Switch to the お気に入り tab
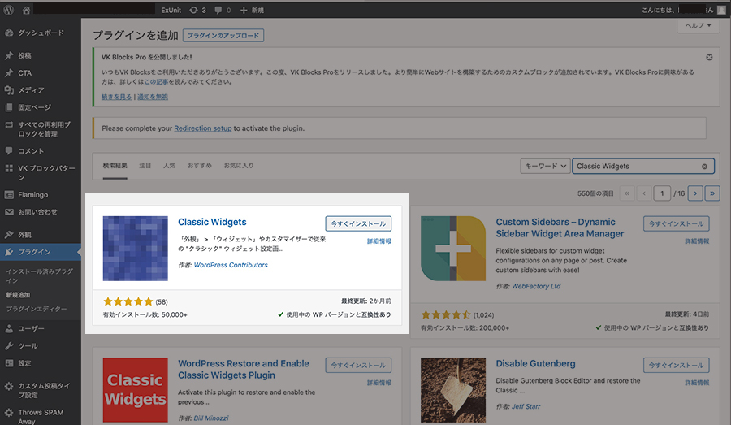This screenshot has height=425, width=731. point(239,166)
